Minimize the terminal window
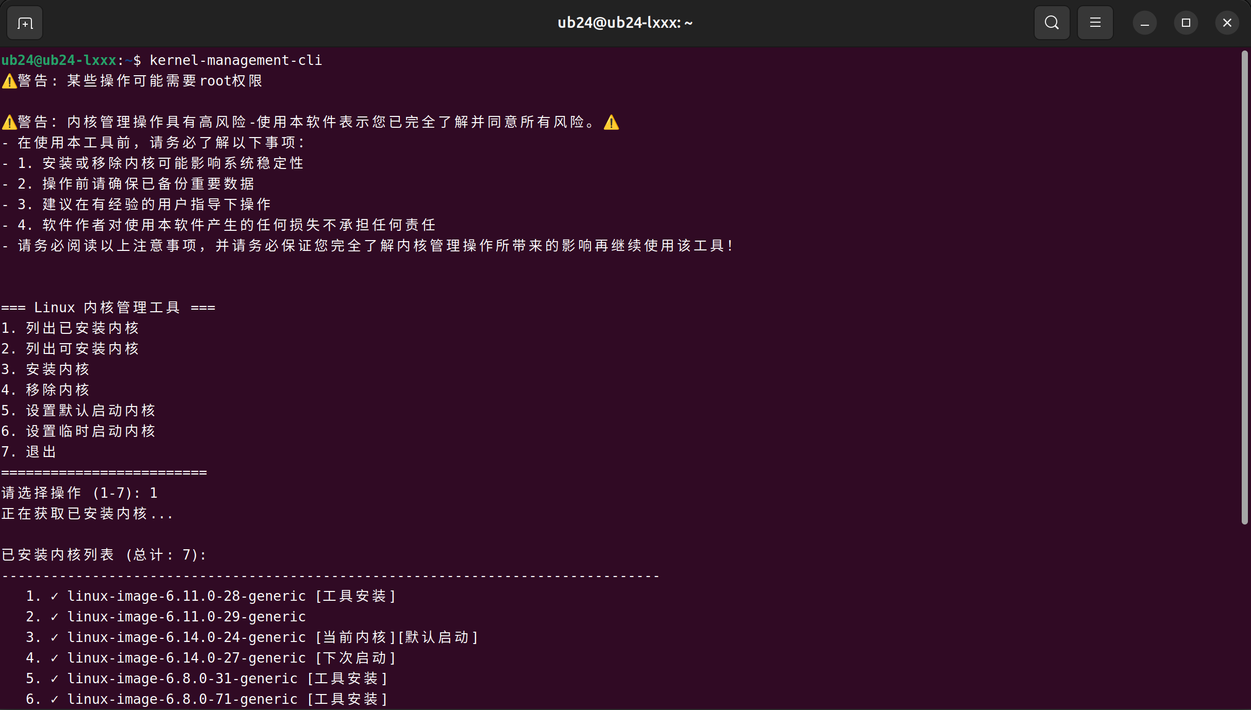 coord(1144,23)
